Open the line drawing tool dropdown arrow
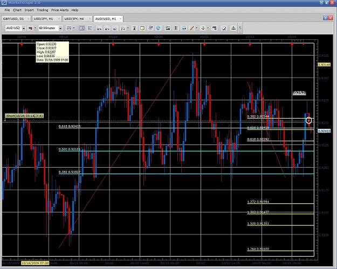Viewport: 337px width, 269px height. tap(196, 28)
